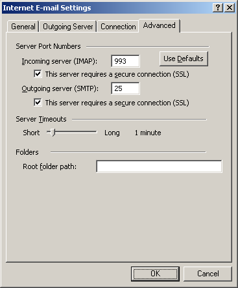Go to the Connection tab
This screenshot has height=288, width=238.
click(x=118, y=27)
